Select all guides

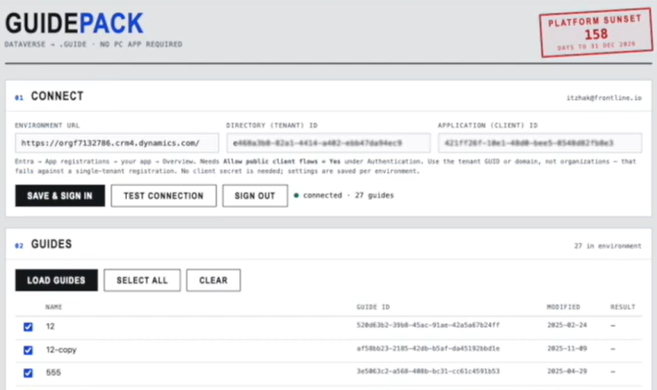142,280
